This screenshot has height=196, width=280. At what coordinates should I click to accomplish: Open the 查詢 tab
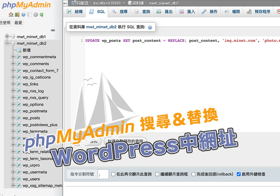tap(142, 12)
